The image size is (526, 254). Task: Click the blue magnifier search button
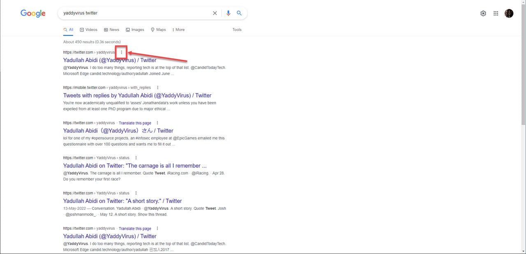point(239,13)
